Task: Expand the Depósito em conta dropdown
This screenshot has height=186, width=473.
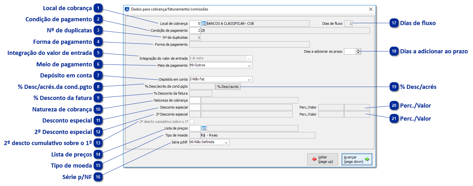Action: point(249,79)
